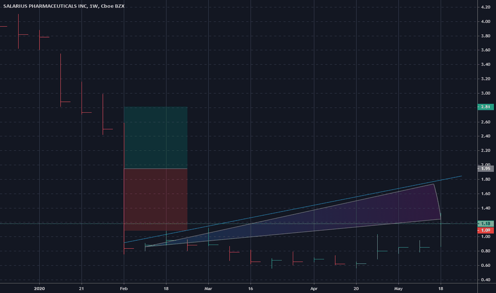Click the 18 time label between Feb and Mar
This screenshot has height=293, width=496.
coord(166,289)
